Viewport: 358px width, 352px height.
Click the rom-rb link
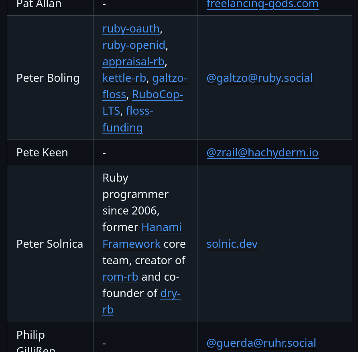[120, 277]
